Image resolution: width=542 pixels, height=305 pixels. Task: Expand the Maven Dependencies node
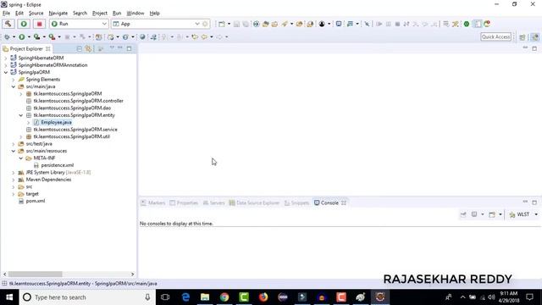[x=14, y=180]
